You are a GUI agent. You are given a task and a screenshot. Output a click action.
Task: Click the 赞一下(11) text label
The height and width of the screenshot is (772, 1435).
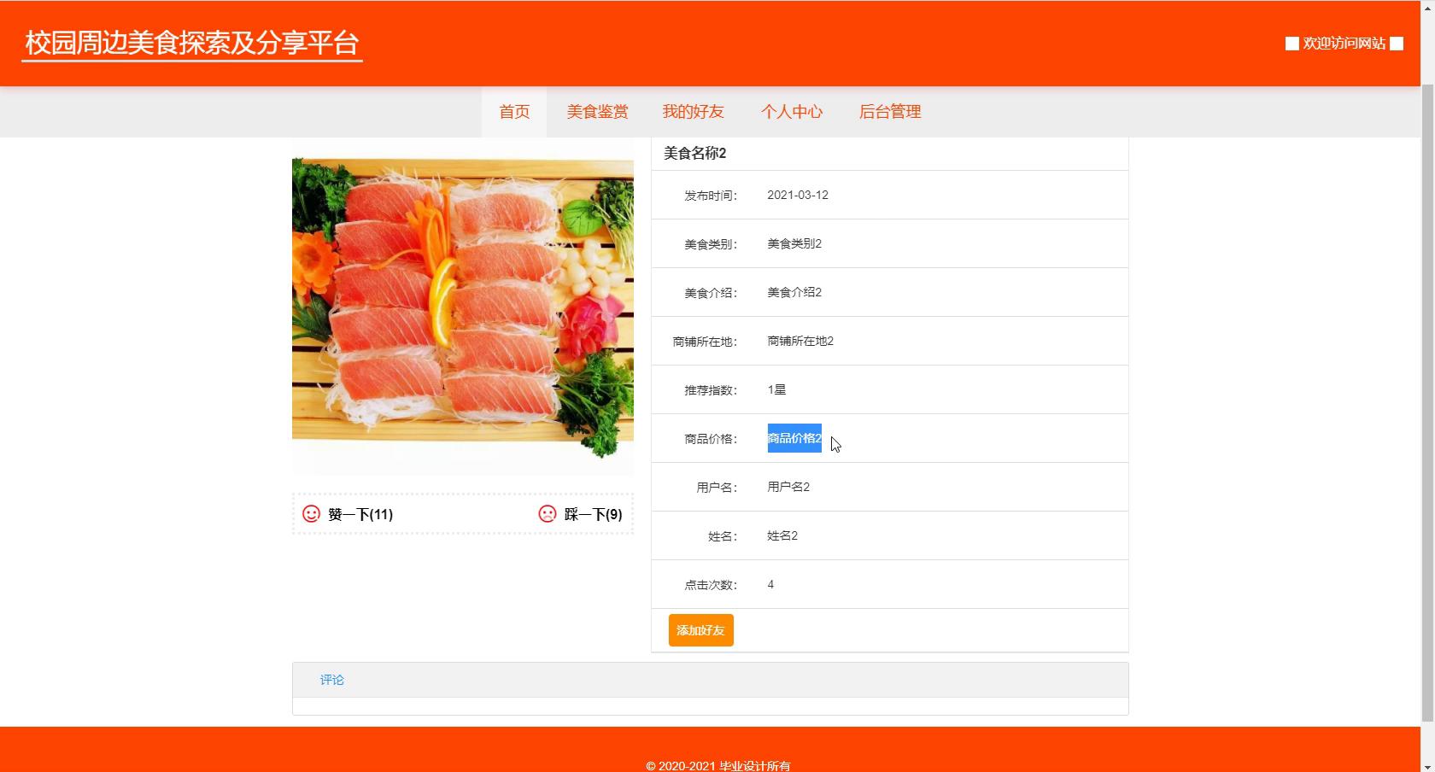tap(360, 514)
